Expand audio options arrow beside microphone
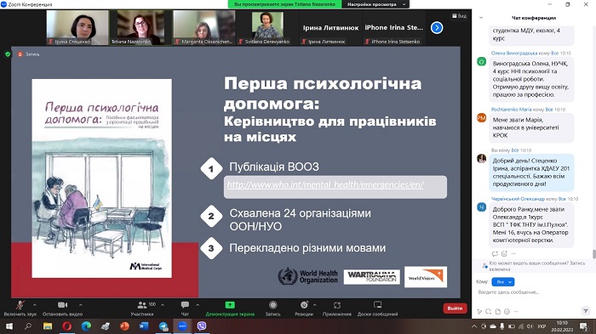Viewport: 596px width, 334px height. (35, 305)
